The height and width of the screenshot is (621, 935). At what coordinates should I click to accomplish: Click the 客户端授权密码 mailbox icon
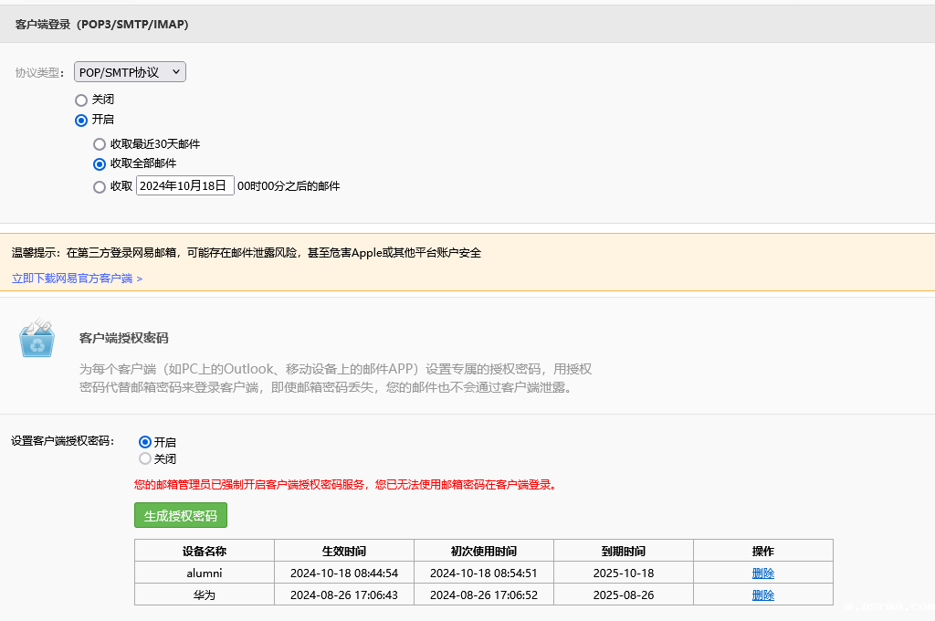click(x=37, y=339)
